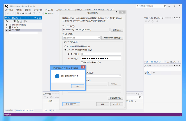Open the Edit menu
This screenshot has height=121, width=186.
pyautogui.click(x=19, y=10)
